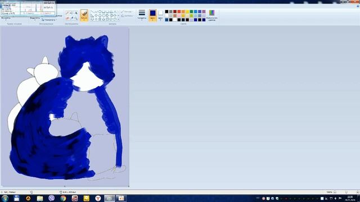The height and width of the screenshot is (202, 360).
Task: Pick the black swatch in top palette row
Action: point(166,11)
